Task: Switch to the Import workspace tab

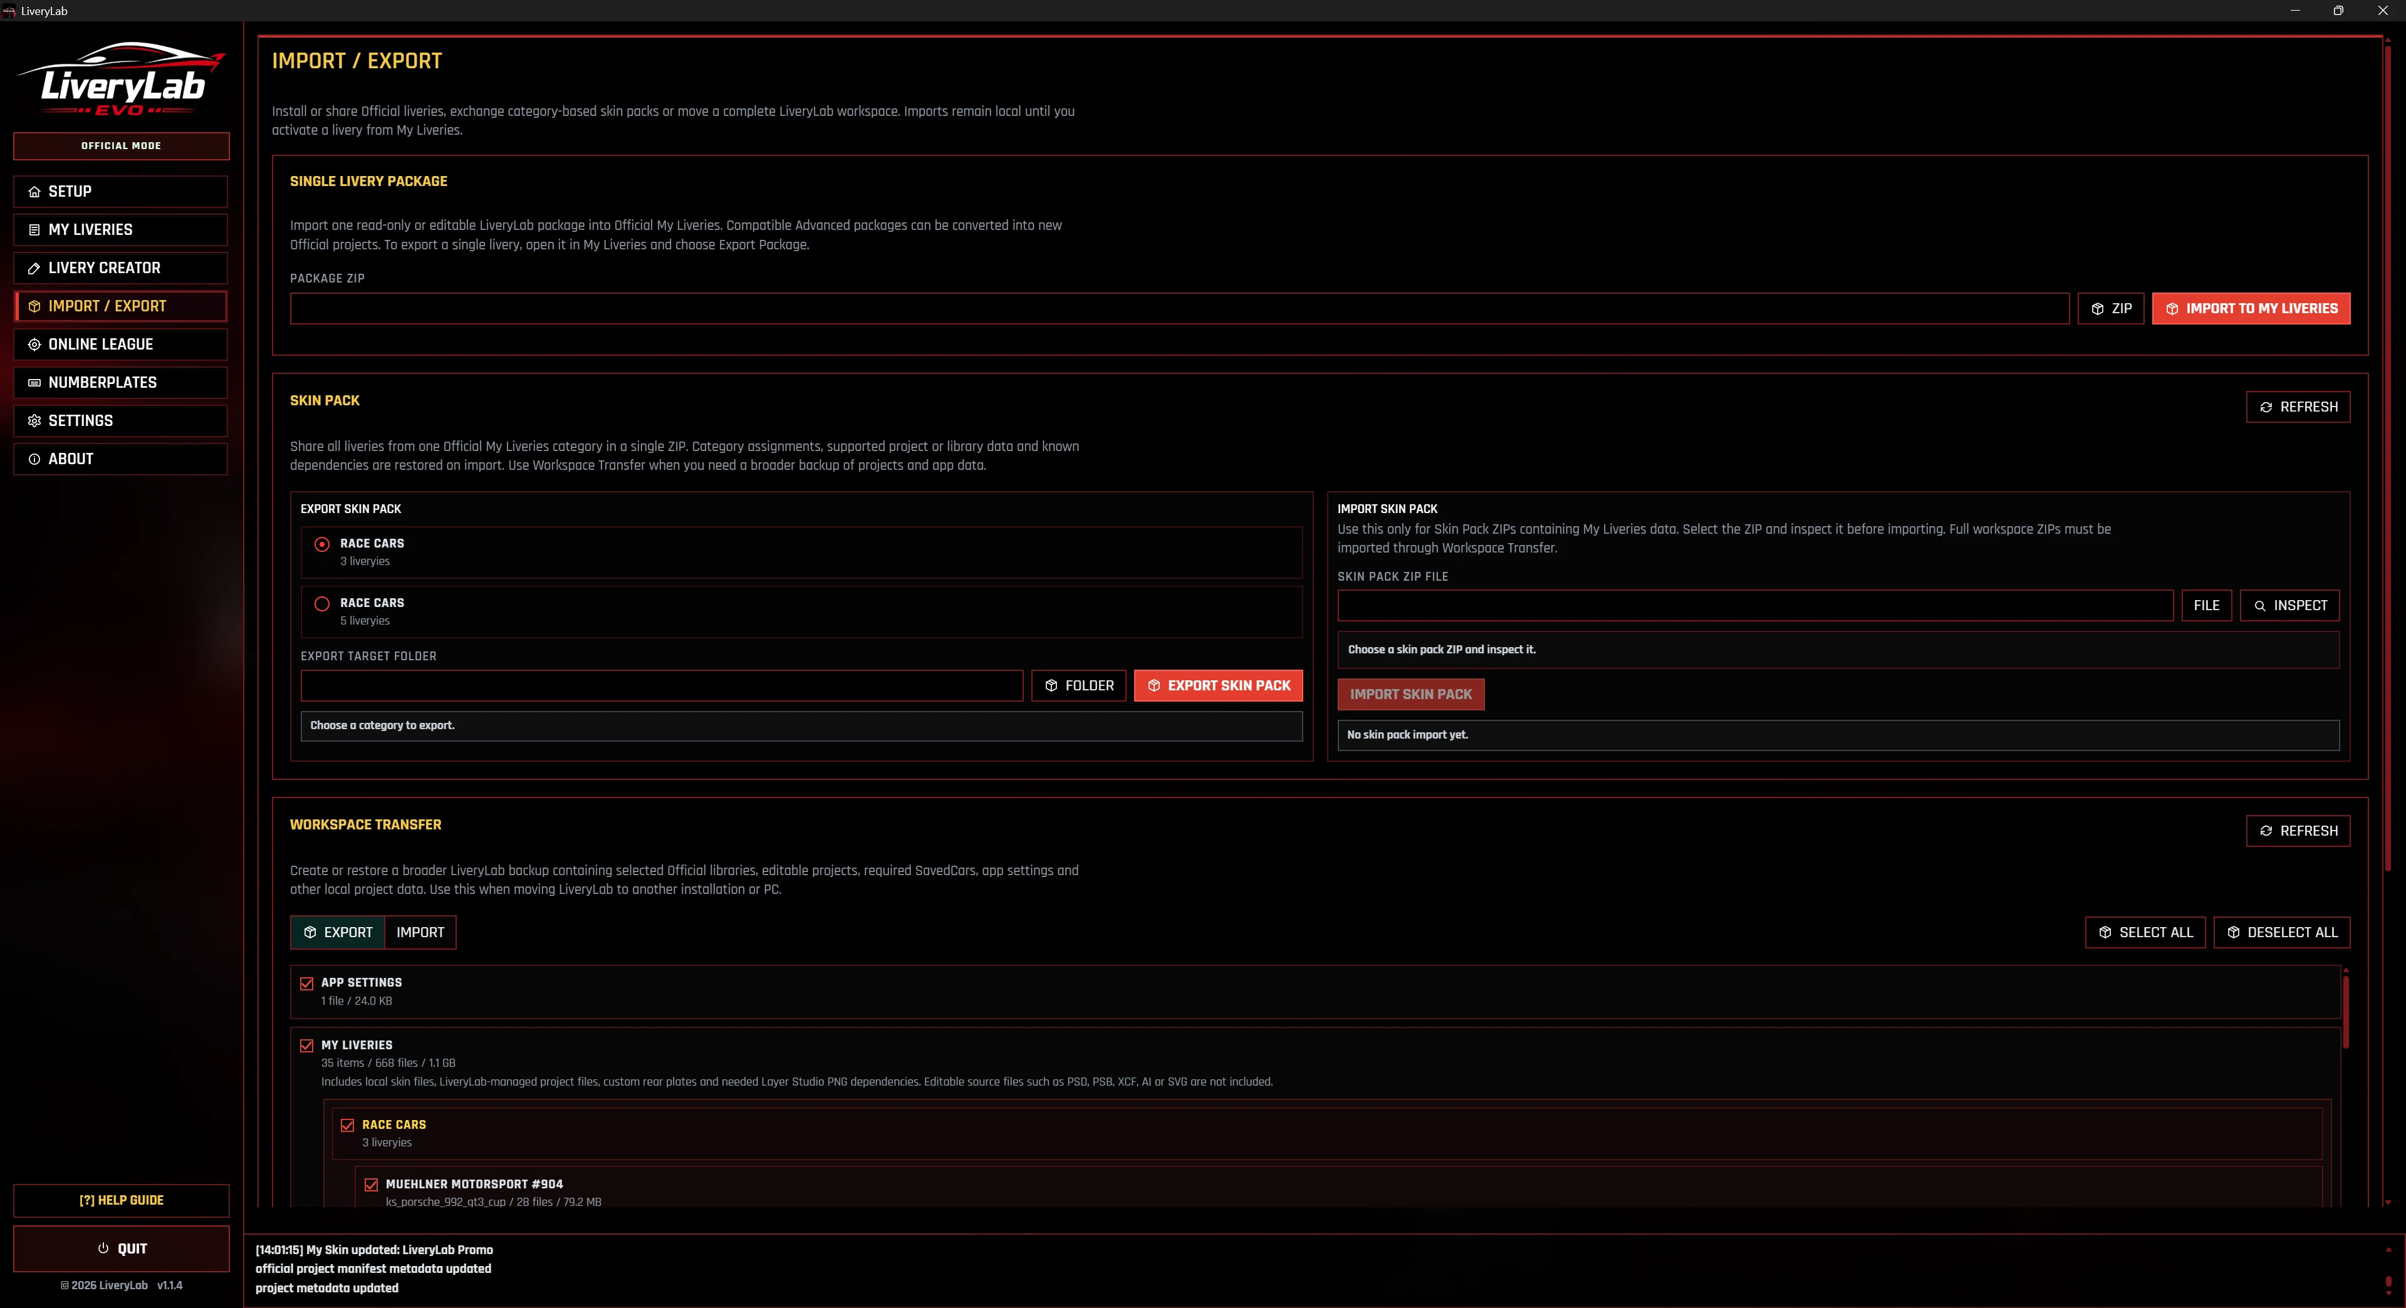Action: pos(420,933)
